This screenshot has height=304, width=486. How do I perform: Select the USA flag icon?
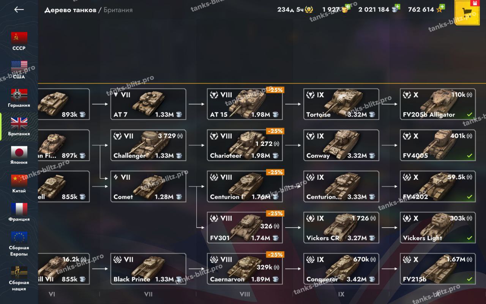(19, 66)
